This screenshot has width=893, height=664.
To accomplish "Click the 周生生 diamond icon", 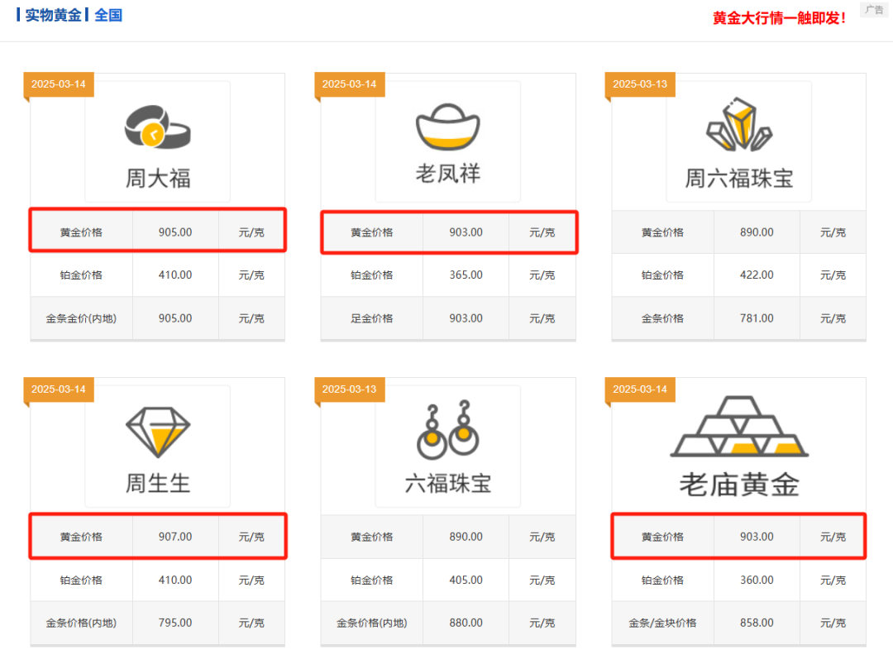I will click(158, 432).
